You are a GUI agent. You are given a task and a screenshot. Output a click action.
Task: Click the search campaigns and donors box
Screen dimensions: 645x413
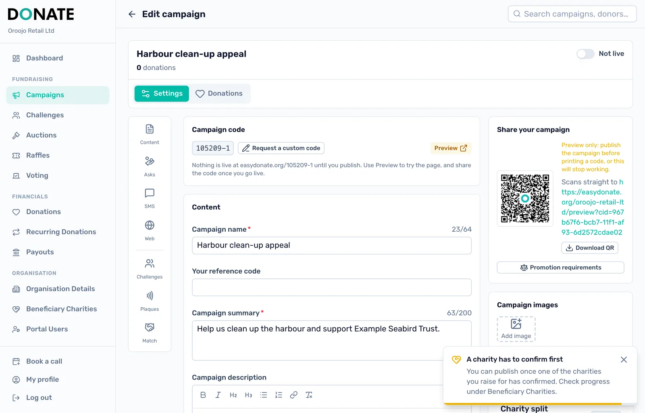[x=572, y=14]
